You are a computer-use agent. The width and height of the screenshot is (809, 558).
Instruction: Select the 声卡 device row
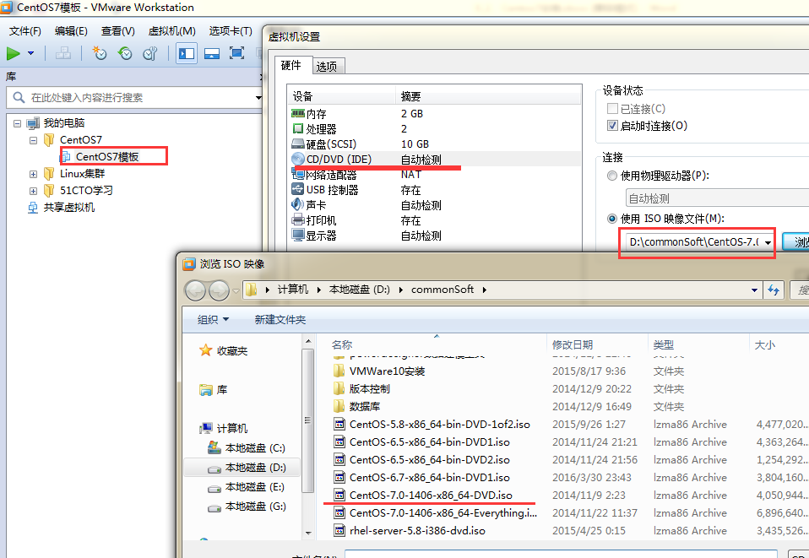434,205
